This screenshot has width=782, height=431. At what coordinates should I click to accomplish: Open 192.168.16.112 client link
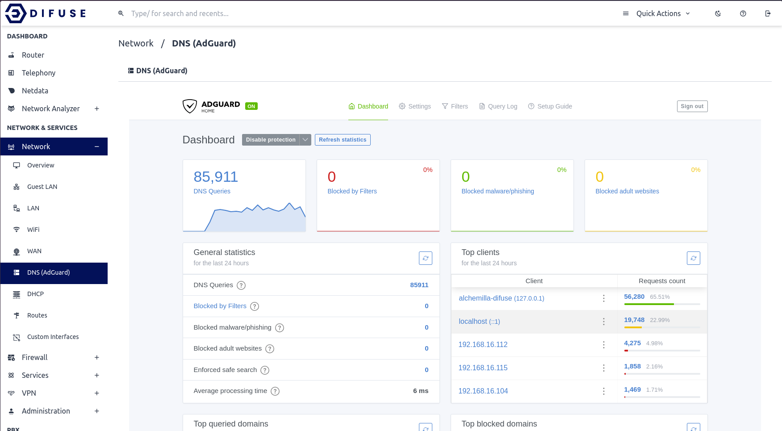click(x=483, y=345)
